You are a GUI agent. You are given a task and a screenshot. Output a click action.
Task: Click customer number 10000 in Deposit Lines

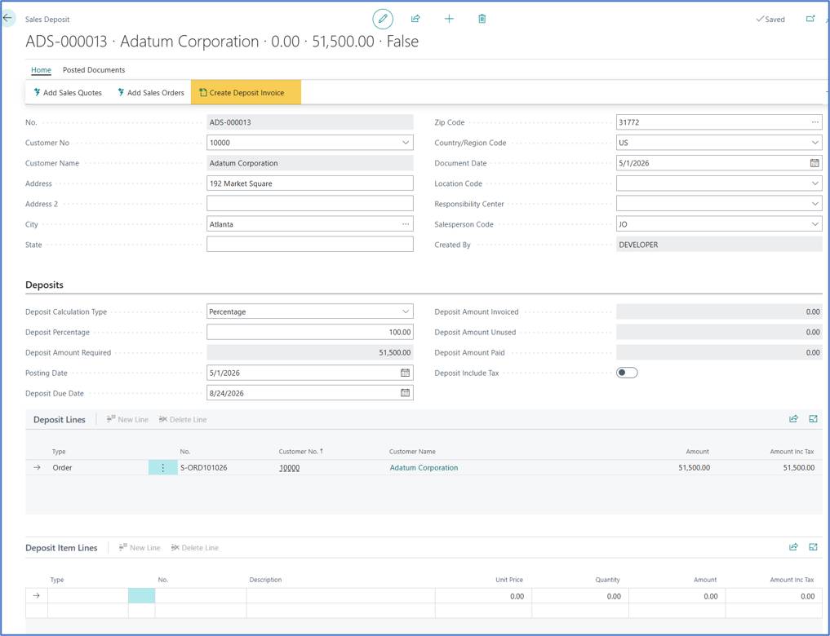point(289,468)
